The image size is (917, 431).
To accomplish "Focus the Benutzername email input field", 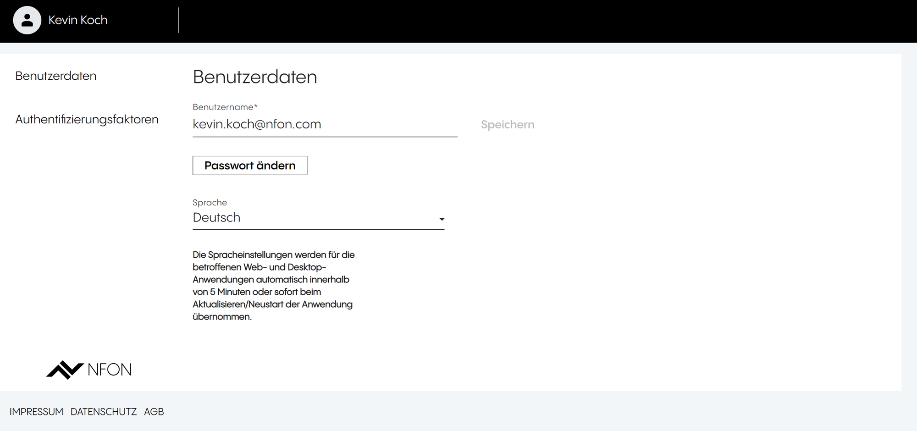I will tap(324, 124).
